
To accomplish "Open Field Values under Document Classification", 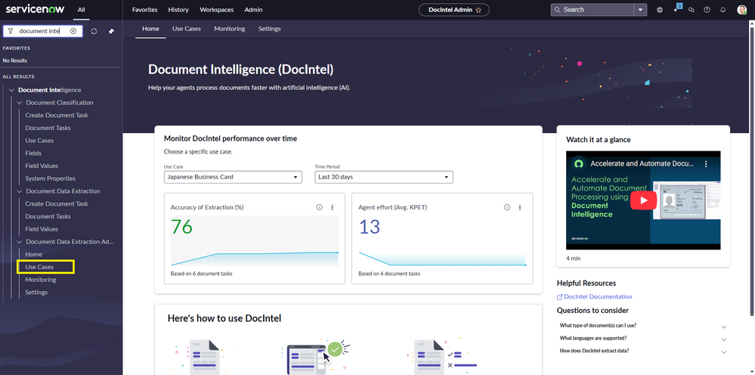I will click(42, 166).
